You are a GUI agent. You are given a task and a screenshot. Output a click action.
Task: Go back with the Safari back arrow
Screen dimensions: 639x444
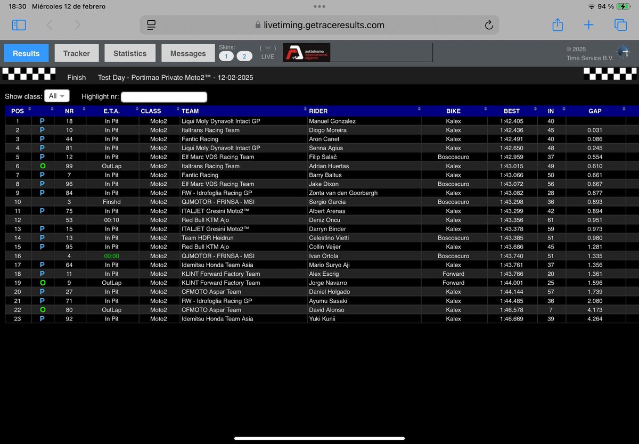50,24
